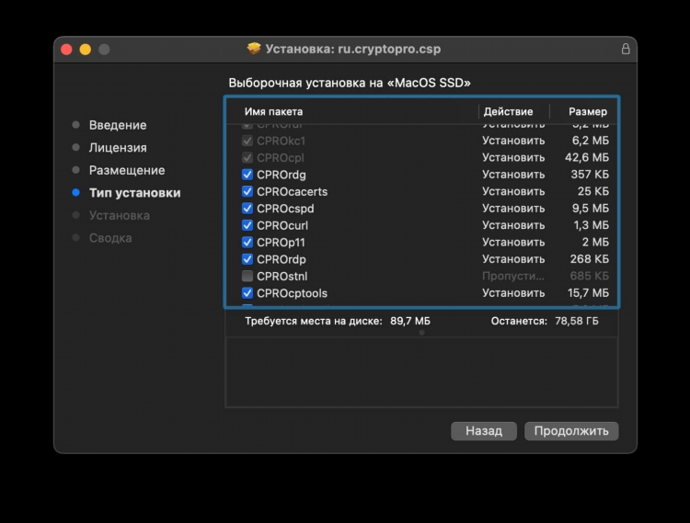Toggle the CPROcurl package checkbox
The height and width of the screenshot is (523, 690).
pos(247,225)
